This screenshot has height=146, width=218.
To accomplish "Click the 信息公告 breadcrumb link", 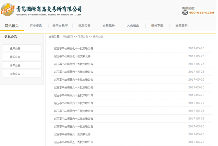I will 83,36.
